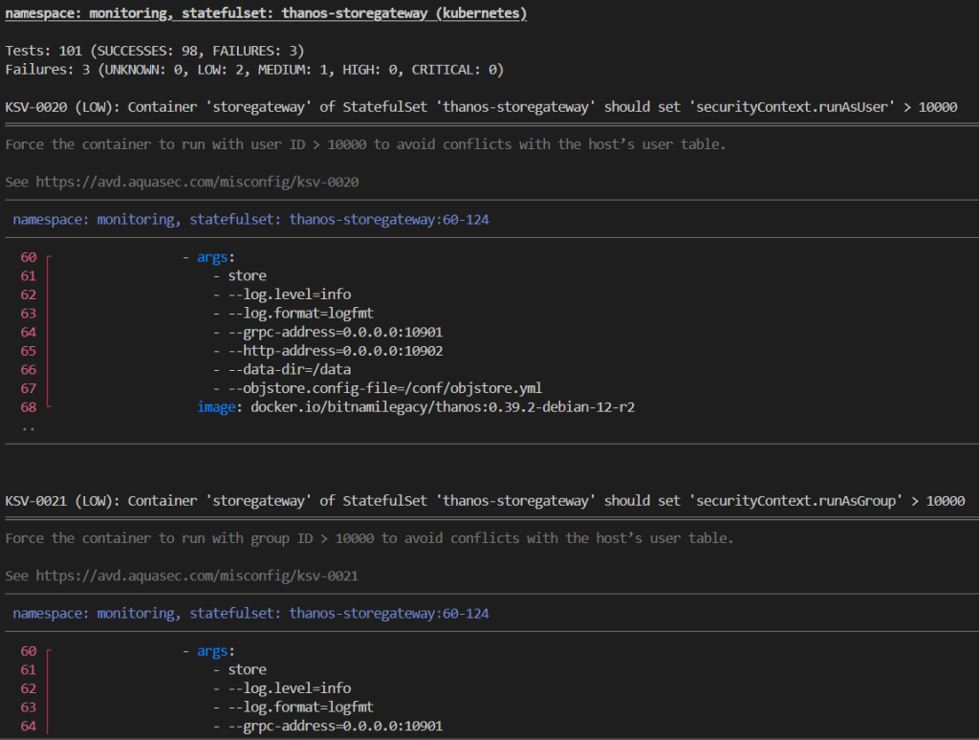Click the 'store' argument in the KSV-0020 snippet
This screenshot has width=979, height=740.
(248, 276)
